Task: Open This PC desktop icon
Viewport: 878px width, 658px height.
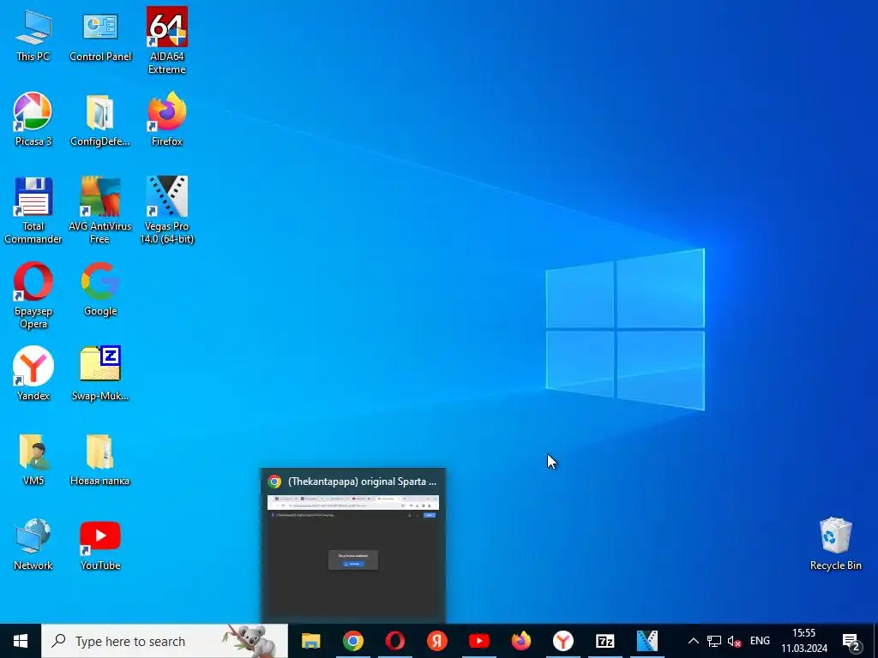Action: pos(33,34)
